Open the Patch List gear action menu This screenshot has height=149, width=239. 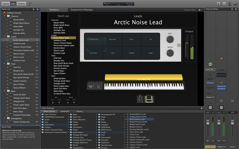pyautogui.click(x=38, y=10)
